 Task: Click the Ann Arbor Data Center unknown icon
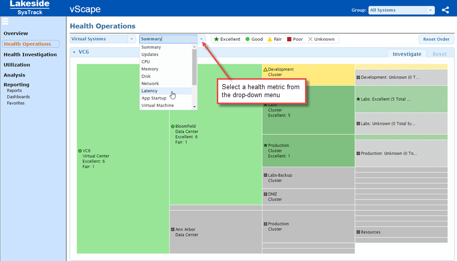pos(172,230)
